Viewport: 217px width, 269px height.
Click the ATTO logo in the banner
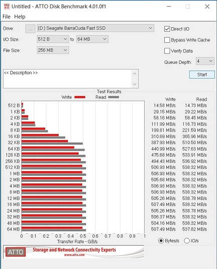point(16,252)
